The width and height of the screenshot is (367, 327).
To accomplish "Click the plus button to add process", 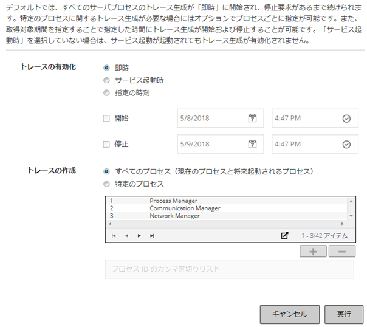I will (313, 252).
